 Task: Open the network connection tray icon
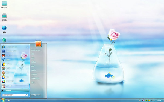151,100
